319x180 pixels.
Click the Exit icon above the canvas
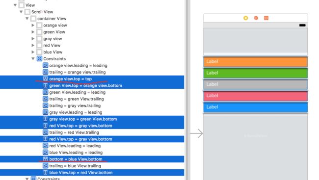(x=266, y=18)
